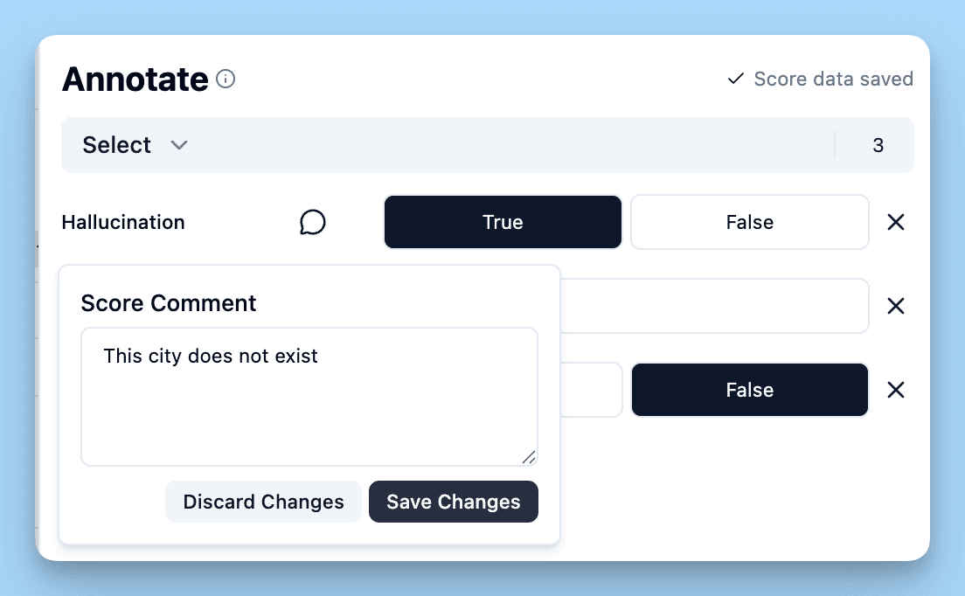Open the Select score dropdown
This screenshot has width=965, height=596.
(x=116, y=145)
